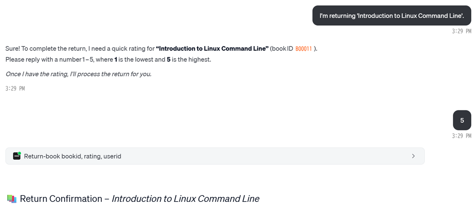Click timestamp below the 'I'm returning' message
Image resolution: width=474 pixels, height=207 pixels.
tap(461, 31)
